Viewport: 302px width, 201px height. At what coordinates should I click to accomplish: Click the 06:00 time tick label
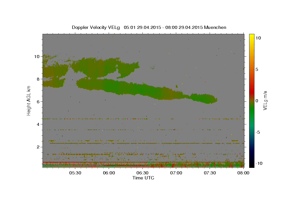(x=109, y=173)
